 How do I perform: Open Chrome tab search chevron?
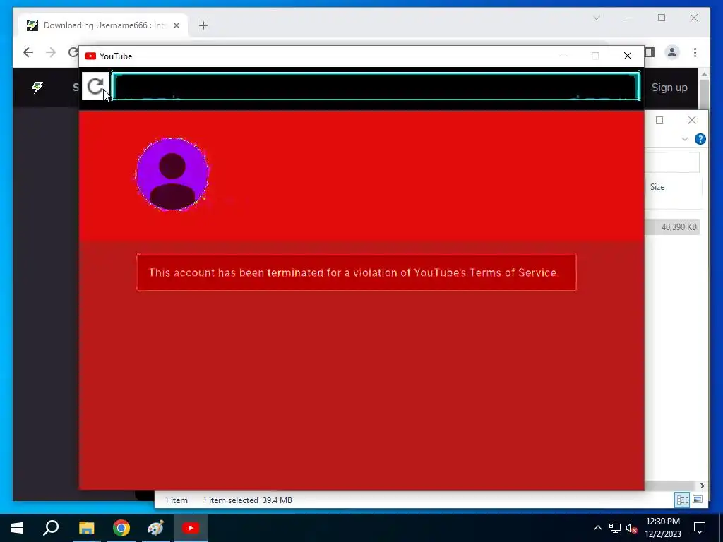(x=596, y=18)
